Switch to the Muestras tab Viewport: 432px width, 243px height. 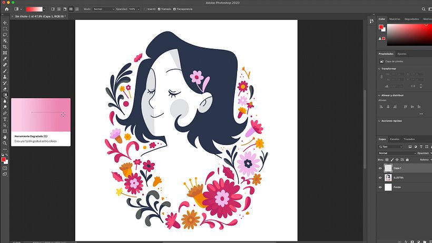coord(395,19)
